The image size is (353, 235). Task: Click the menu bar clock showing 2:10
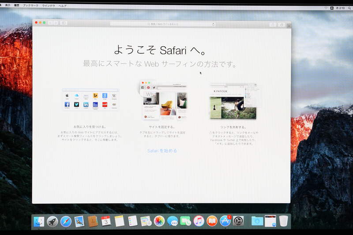[340, 8]
